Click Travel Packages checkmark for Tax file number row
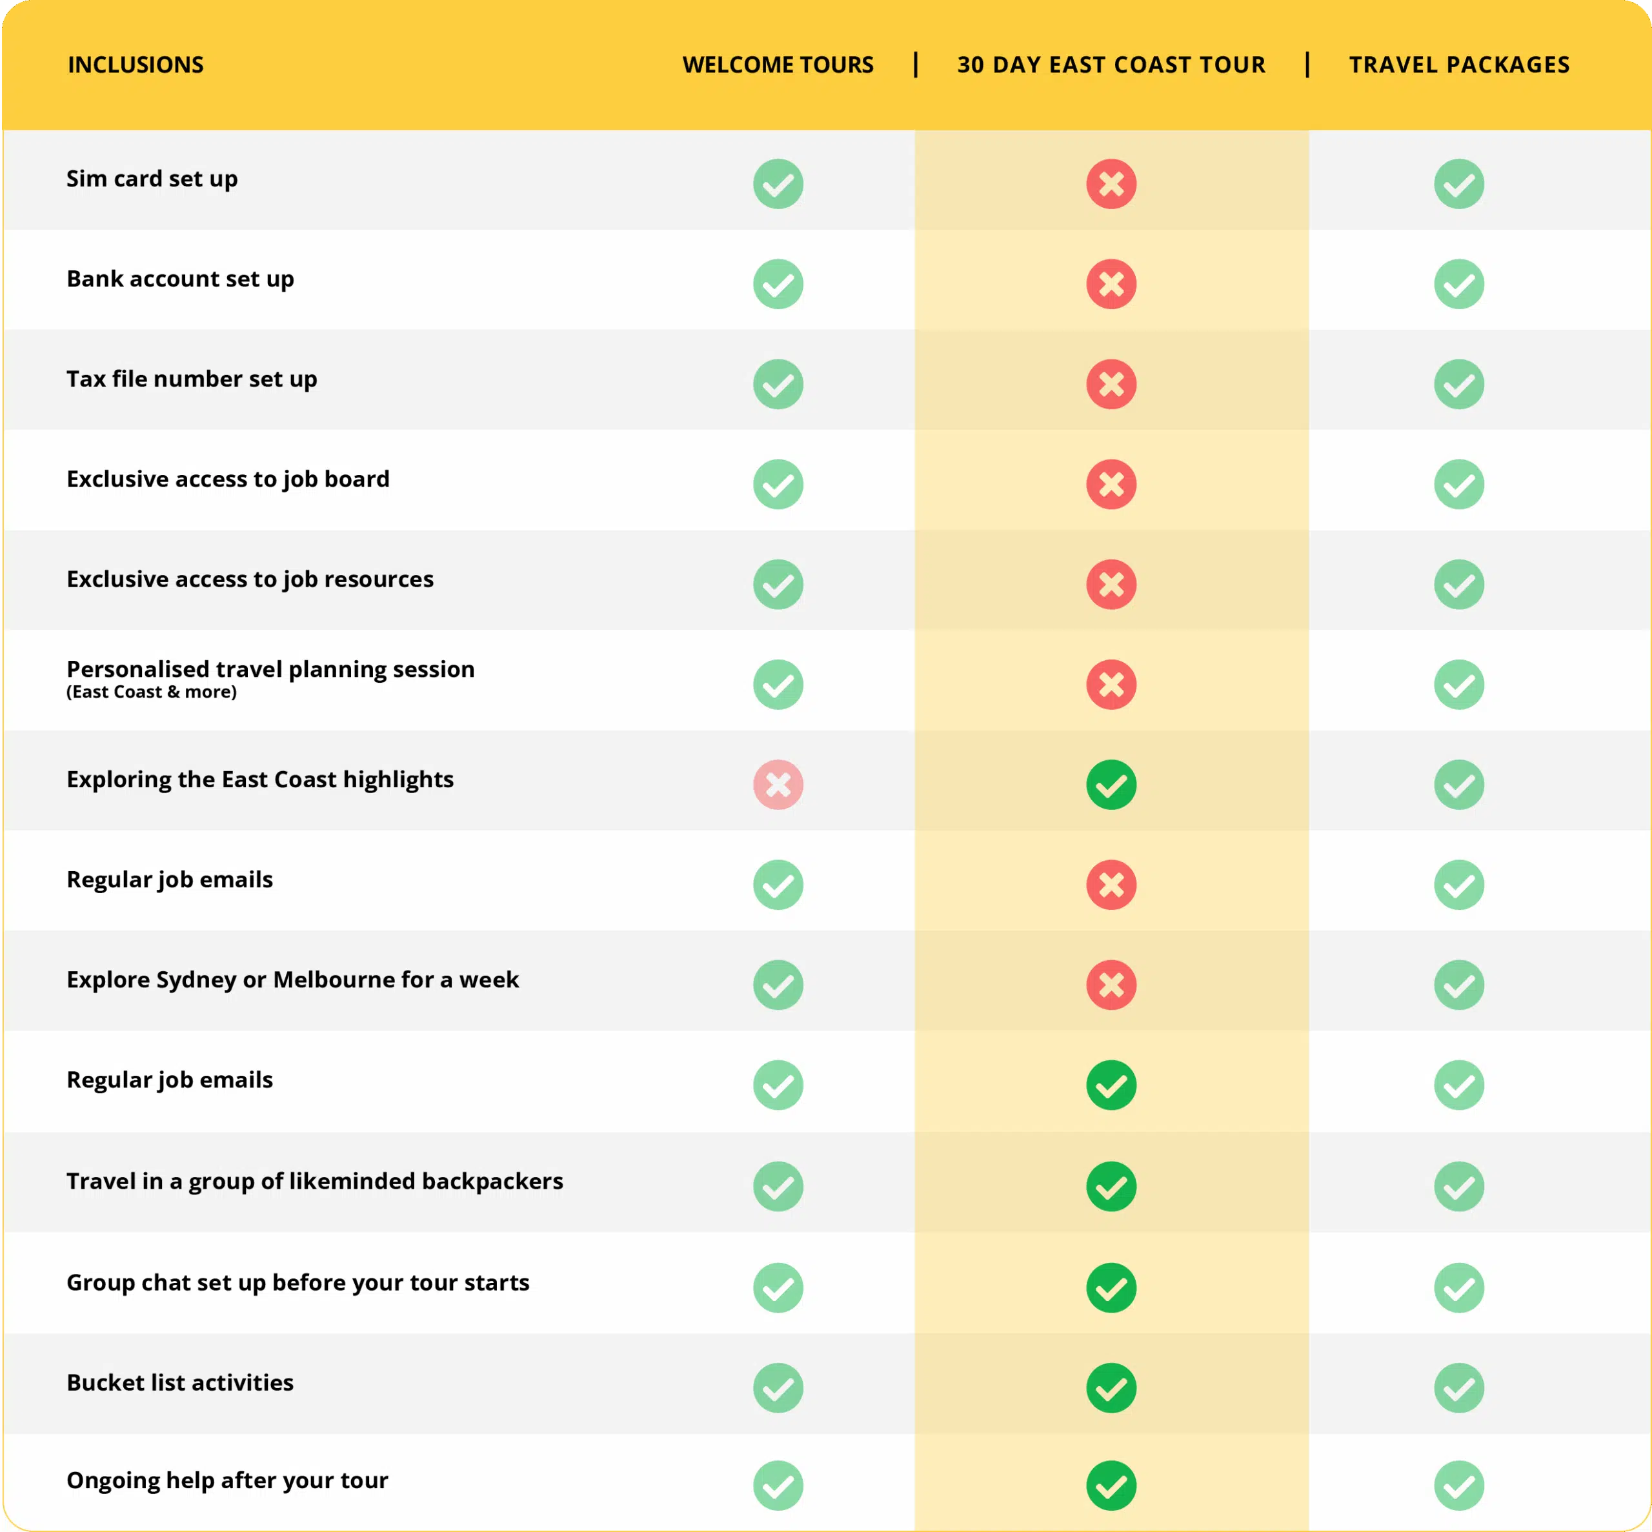 [1459, 384]
